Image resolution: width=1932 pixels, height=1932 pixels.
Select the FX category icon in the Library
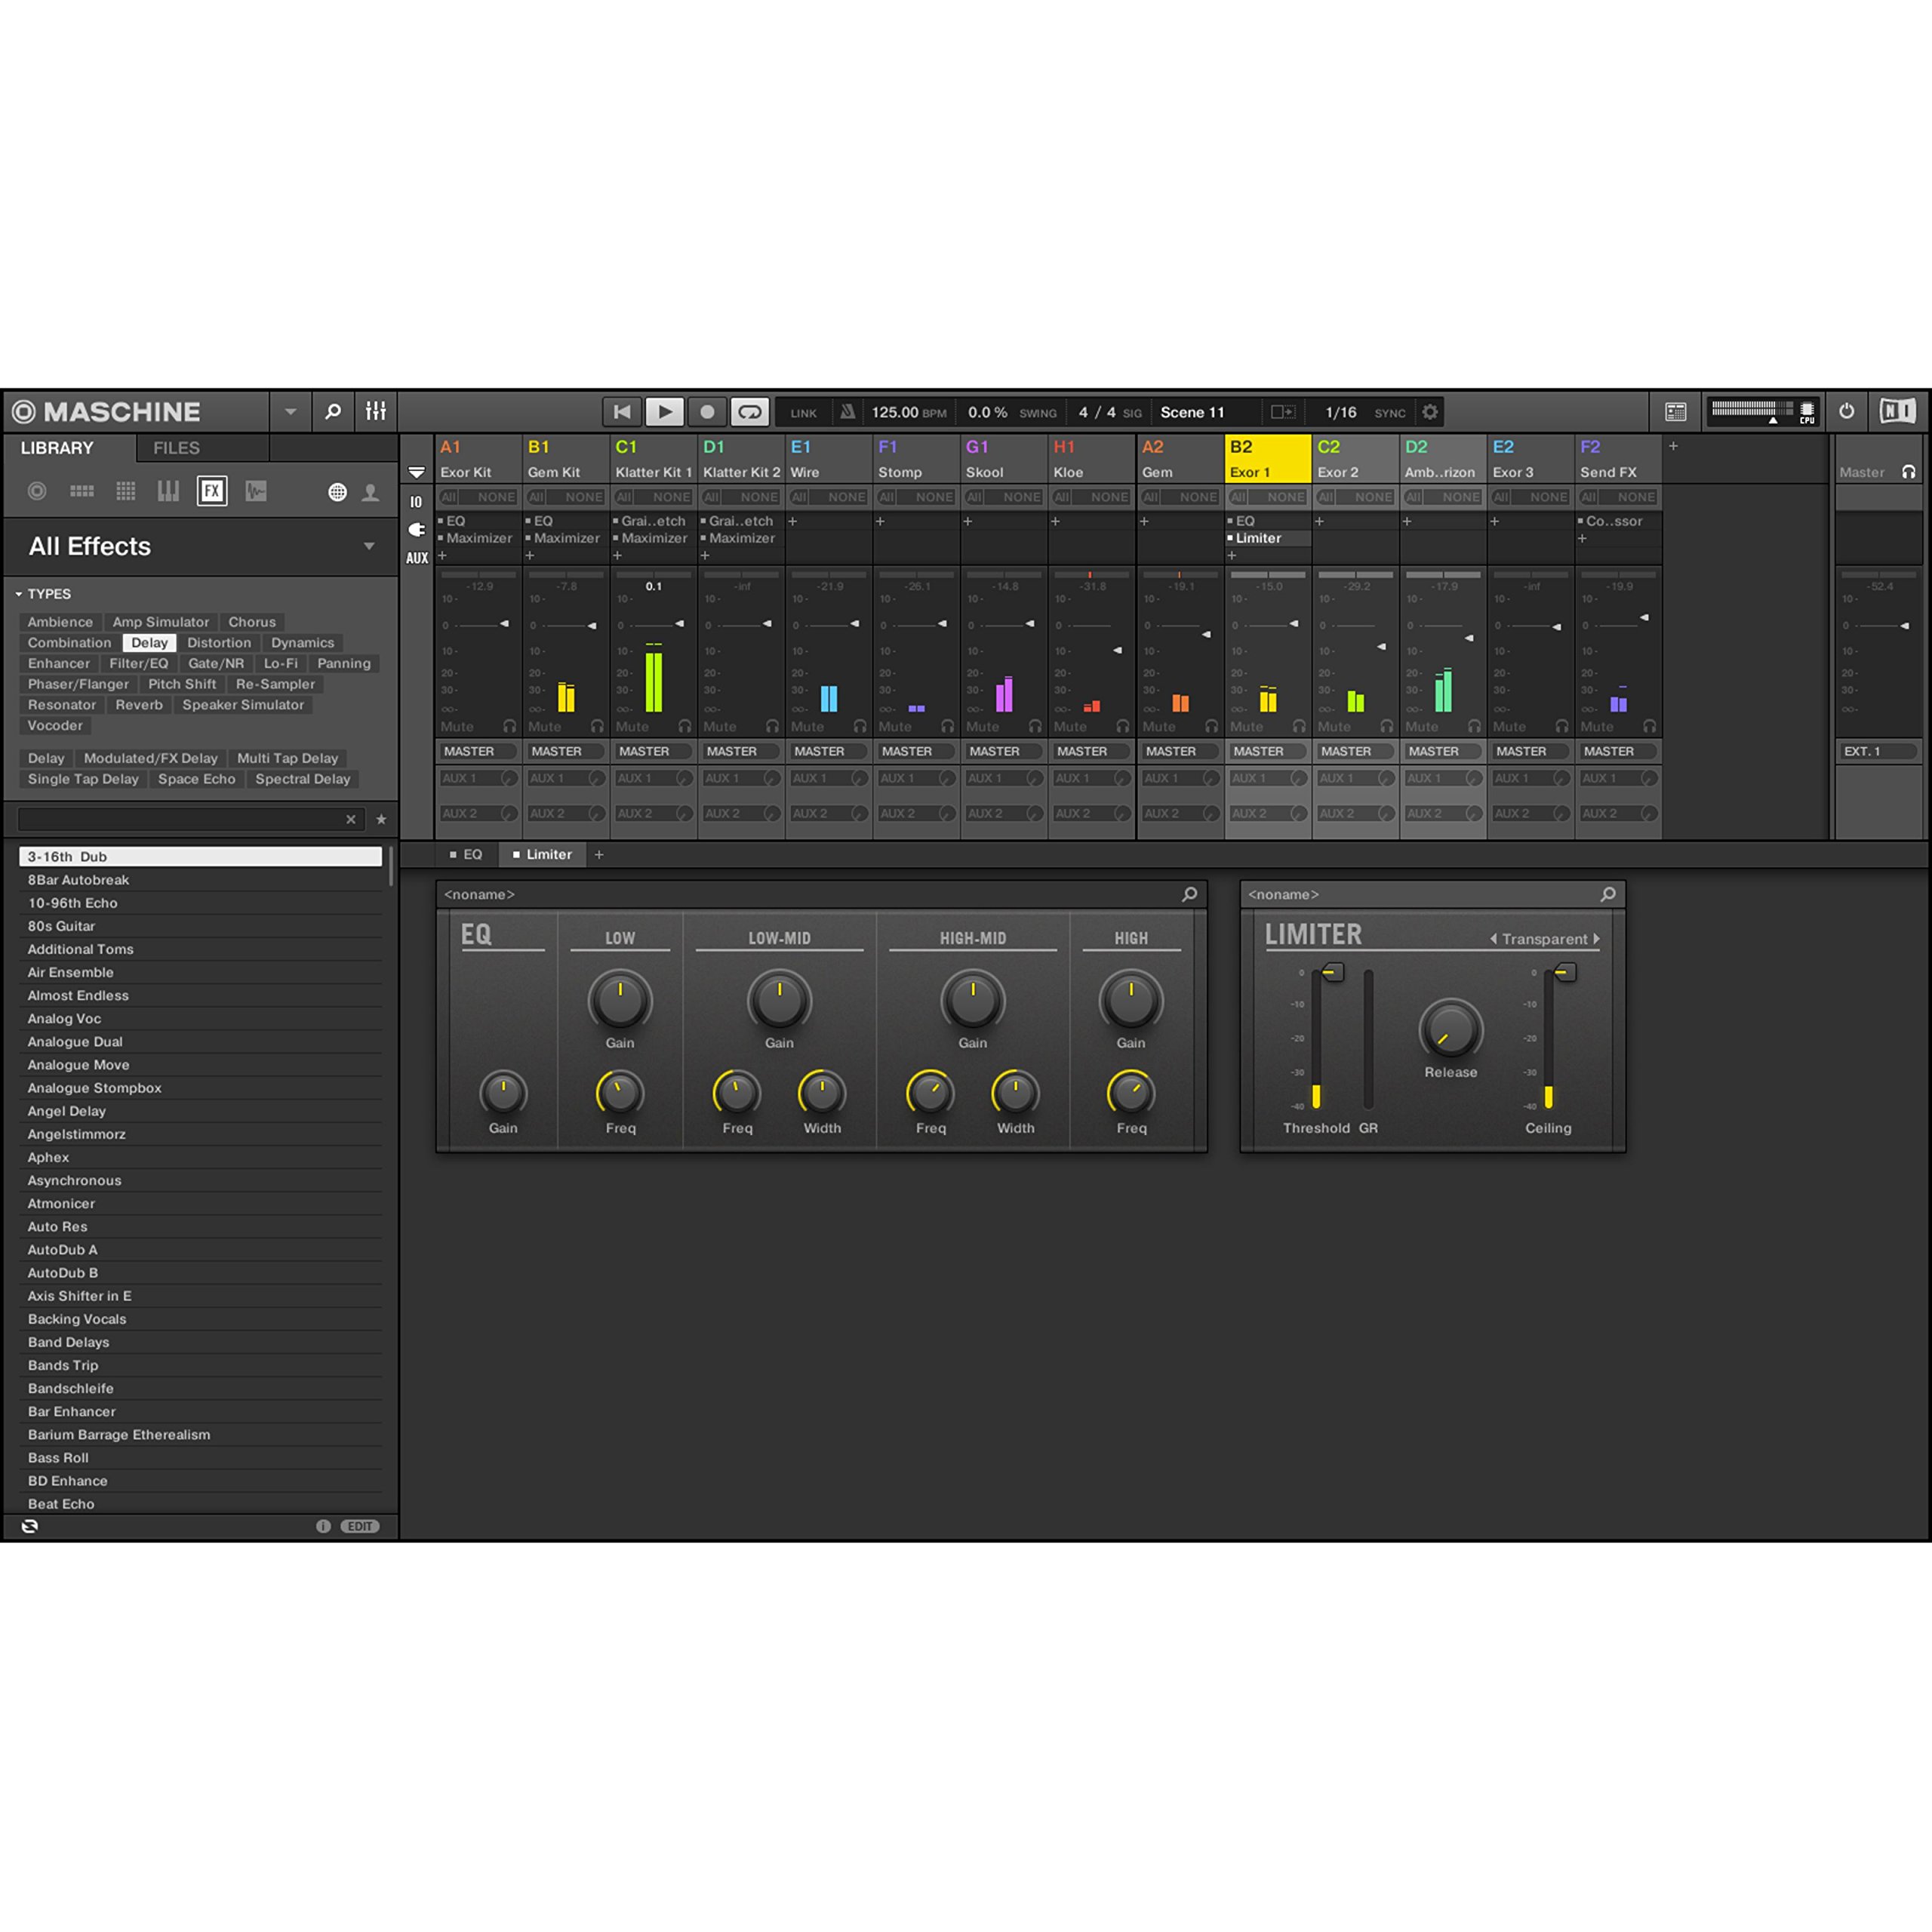pyautogui.click(x=212, y=491)
